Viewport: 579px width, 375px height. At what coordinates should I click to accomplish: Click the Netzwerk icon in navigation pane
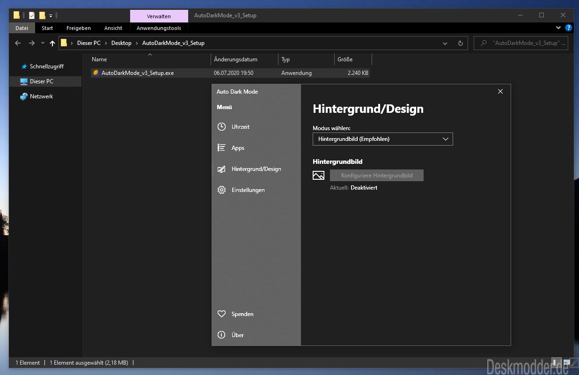click(24, 96)
